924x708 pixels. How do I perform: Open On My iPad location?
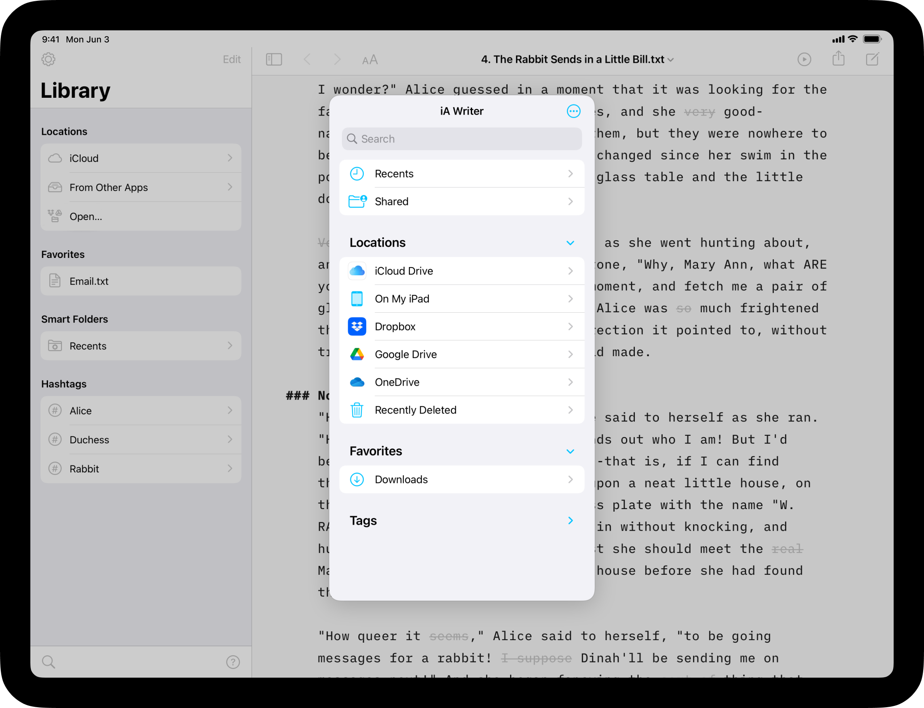[462, 299]
